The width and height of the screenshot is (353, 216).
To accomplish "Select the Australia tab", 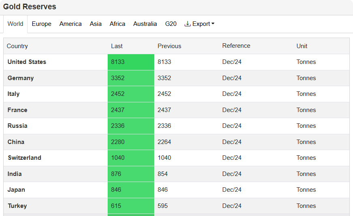I will [x=145, y=24].
